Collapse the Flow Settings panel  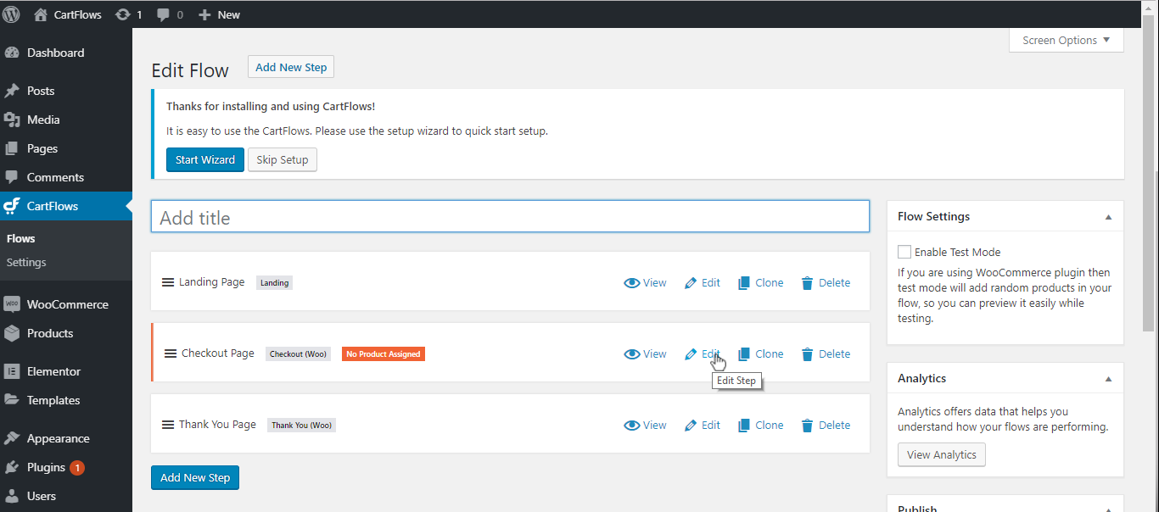[x=1108, y=216]
